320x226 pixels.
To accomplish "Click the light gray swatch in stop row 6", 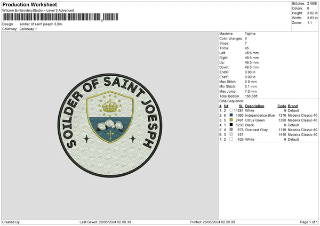I will (x=231, y=134).
